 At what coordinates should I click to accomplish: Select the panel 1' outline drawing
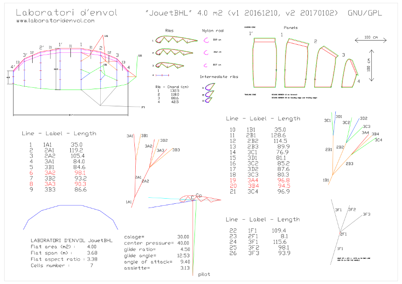click(264, 62)
